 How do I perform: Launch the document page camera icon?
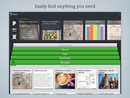14,37
